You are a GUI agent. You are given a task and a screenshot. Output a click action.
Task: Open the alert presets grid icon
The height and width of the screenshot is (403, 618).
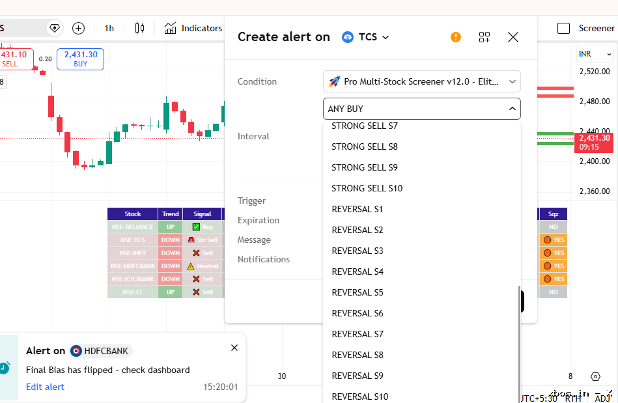tap(485, 37)
